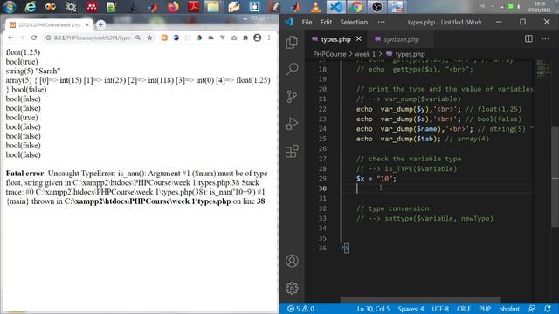Viewport: 559px width, 314px height.
Task: Click the phpfmt status bar item
Action: 509,309
